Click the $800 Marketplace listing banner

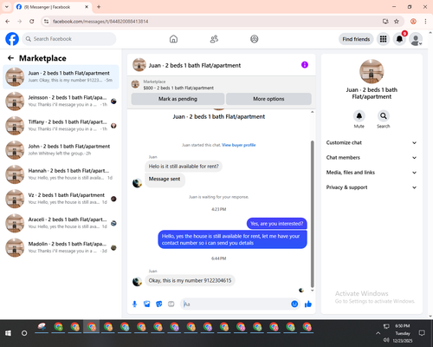click(221, 85)
